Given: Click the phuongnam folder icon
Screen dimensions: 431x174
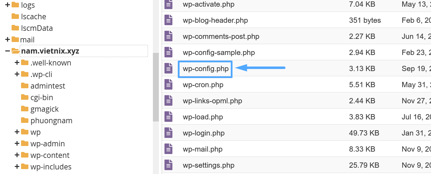Looking at the screenshot, I should (x=25, y=120).
